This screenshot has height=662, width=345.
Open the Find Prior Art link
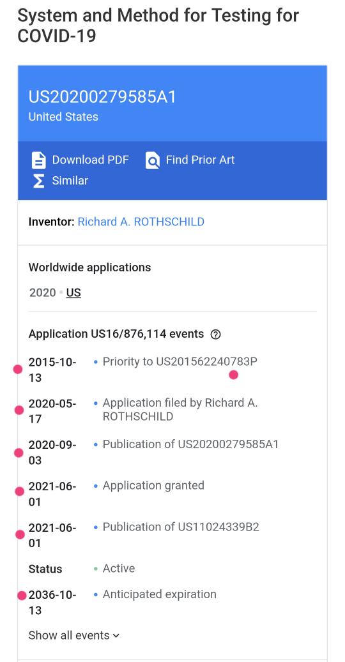pyautogui.click(x=200, y=160)
